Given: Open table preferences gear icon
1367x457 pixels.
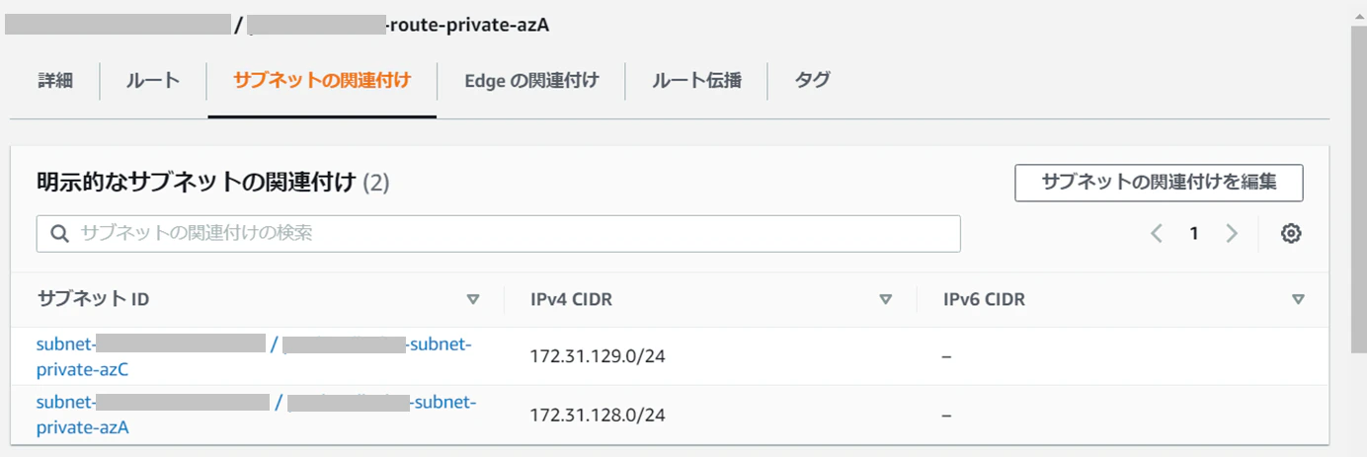Looking at the screenshot, I should (1291, 234).
